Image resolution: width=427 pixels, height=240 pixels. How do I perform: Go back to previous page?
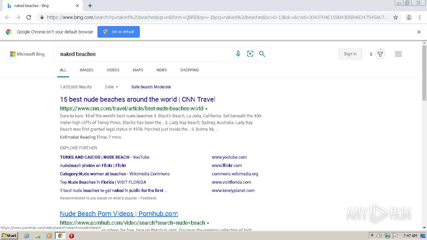click(7, 17)
